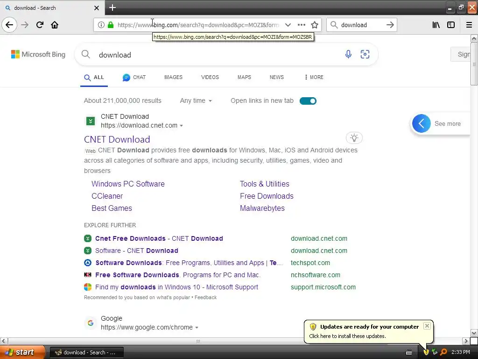
Task: Click the horizontal scrollbar right arrow
Action: point(466,341)
